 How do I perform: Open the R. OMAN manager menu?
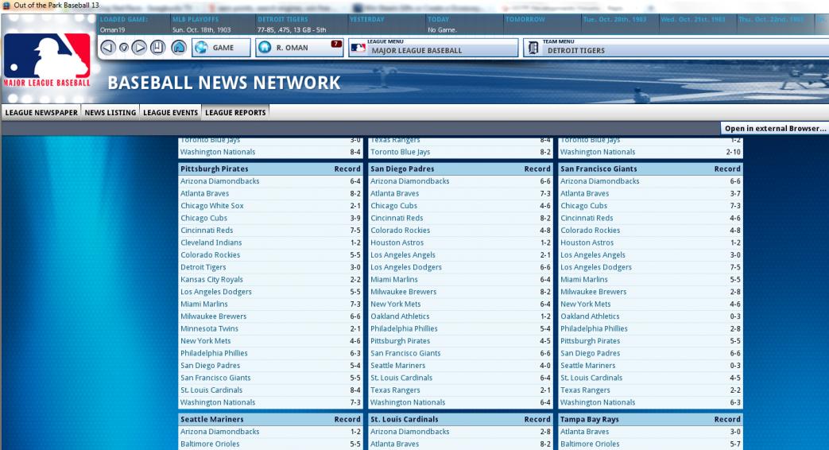coord(300,48)
